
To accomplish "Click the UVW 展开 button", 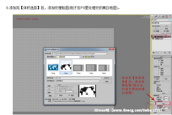I will pyautogui.click(x=166, y=31).
